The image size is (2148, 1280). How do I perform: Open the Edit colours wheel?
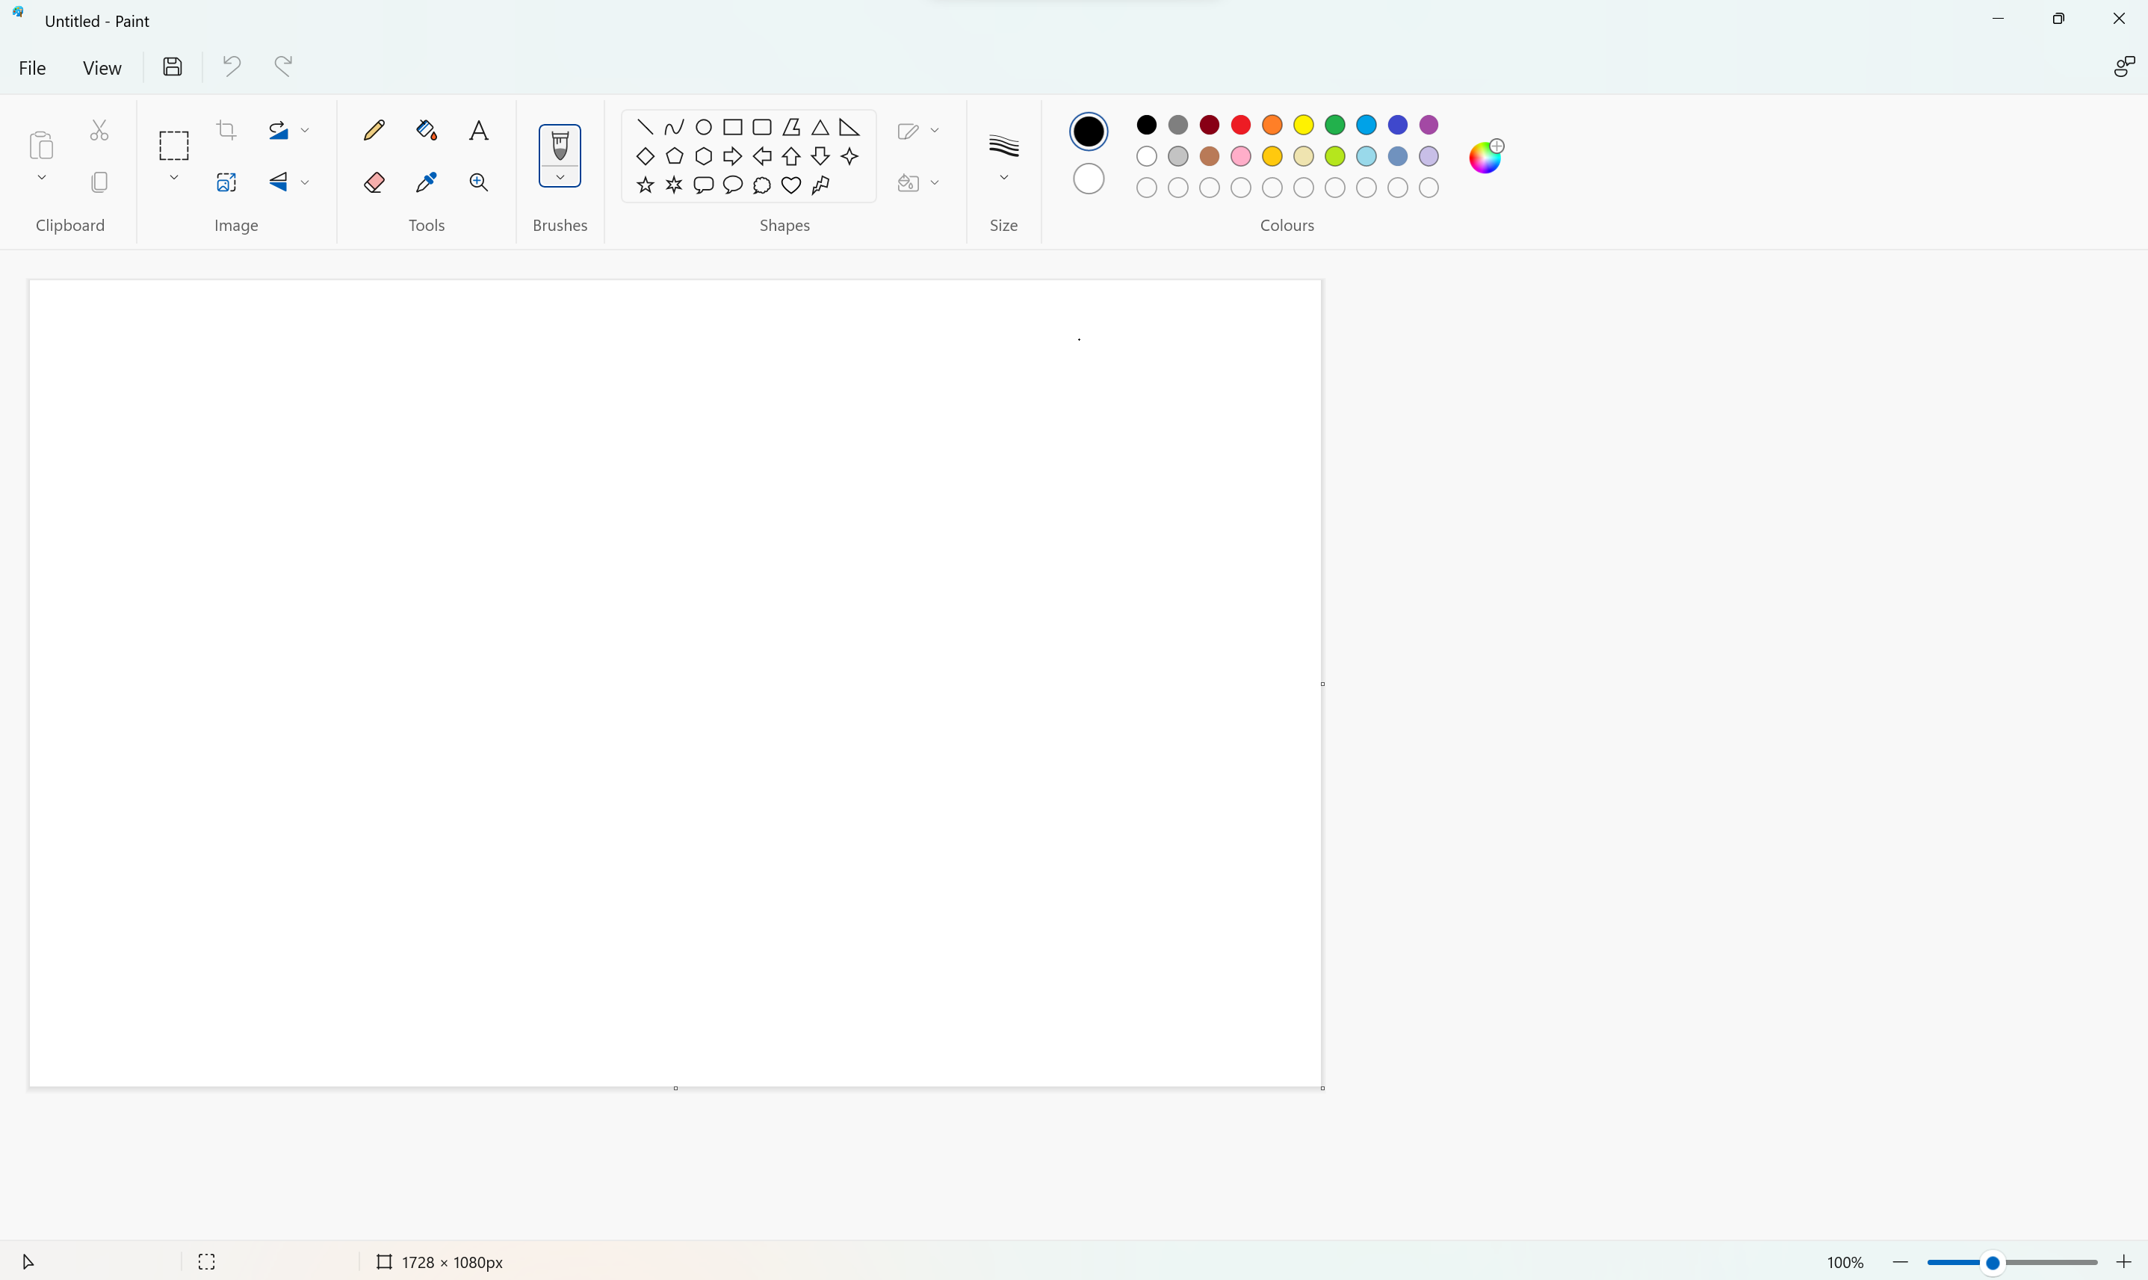pos(1487,156)
